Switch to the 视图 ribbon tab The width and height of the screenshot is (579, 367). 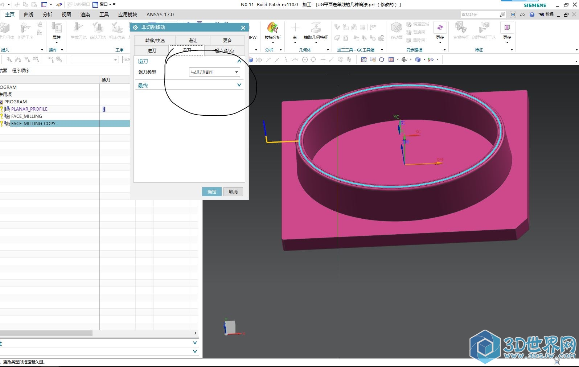point(66,15)
